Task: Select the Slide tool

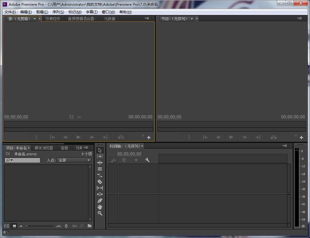Action: pos(100,194)
